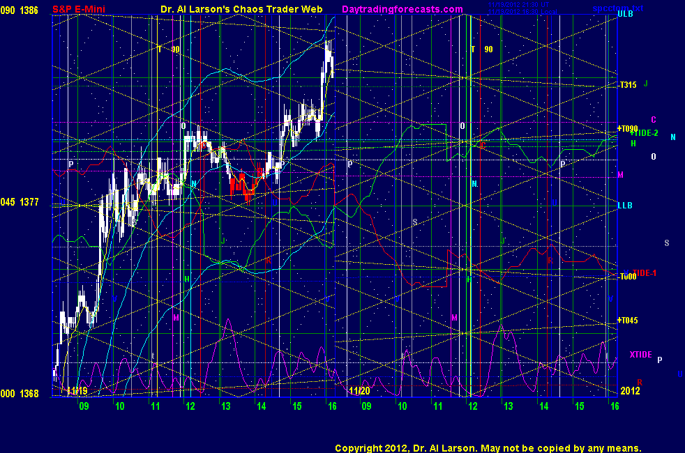Click the 09 hour label of the 11/19 session
The height and width of the screenshot is (453, 685).
point(84,406)
